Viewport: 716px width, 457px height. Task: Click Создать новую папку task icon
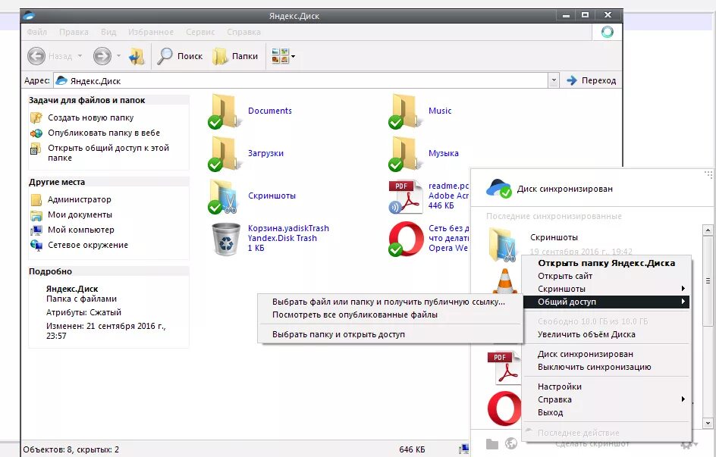pyautogui.click(x=36, y=117)
